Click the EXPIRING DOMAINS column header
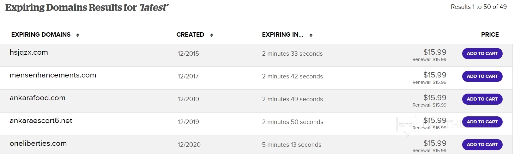 pos(41,35)
